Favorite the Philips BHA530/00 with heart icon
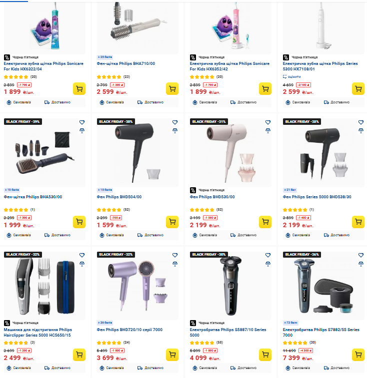 [82, 122]
